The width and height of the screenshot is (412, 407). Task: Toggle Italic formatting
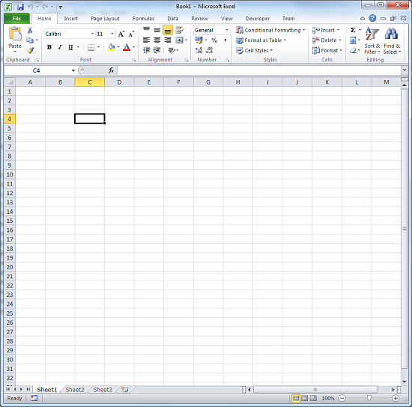pos(60,47)
